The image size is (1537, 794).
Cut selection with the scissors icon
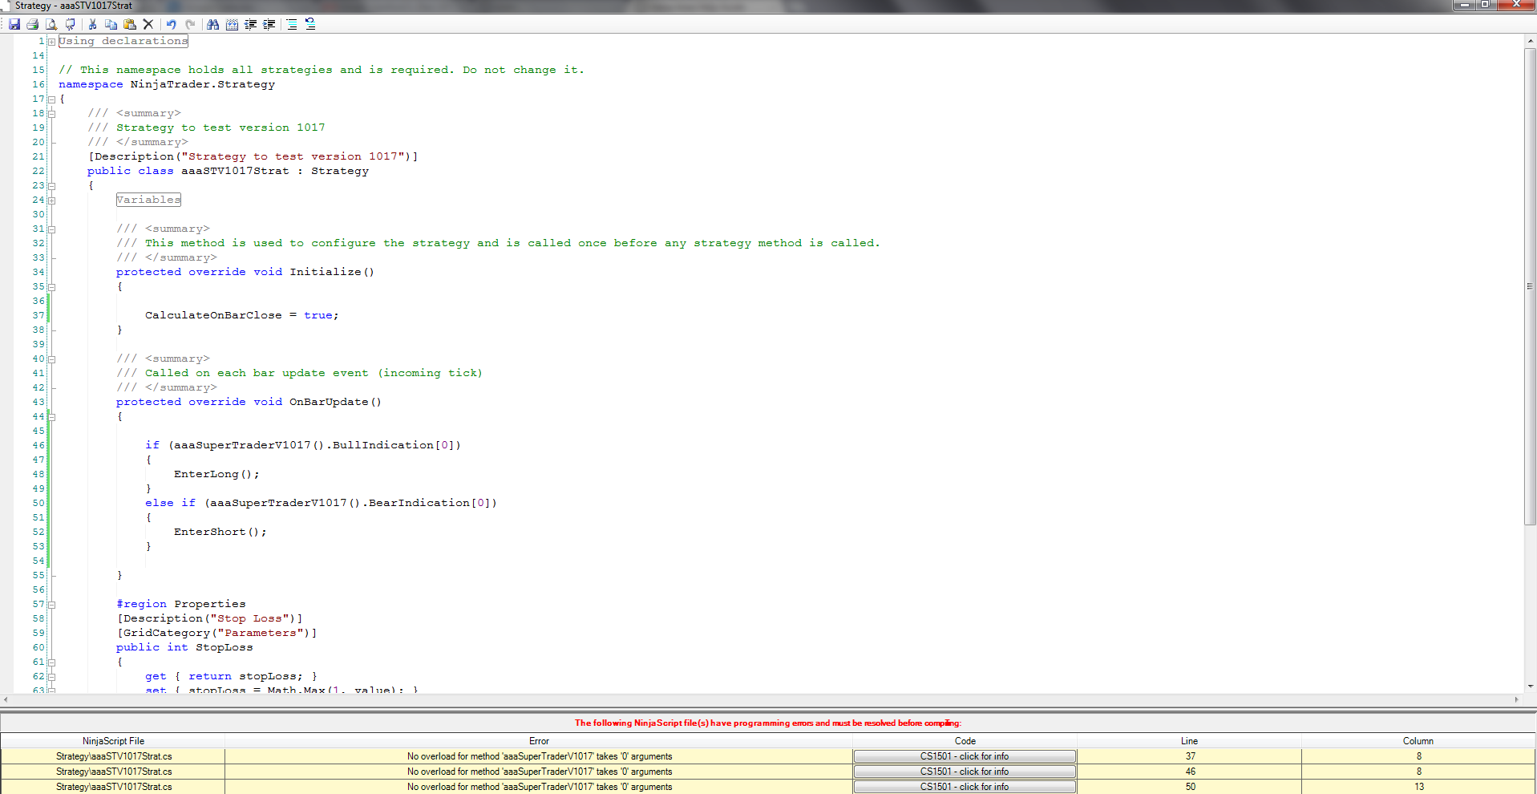click(x=92, y=24)
